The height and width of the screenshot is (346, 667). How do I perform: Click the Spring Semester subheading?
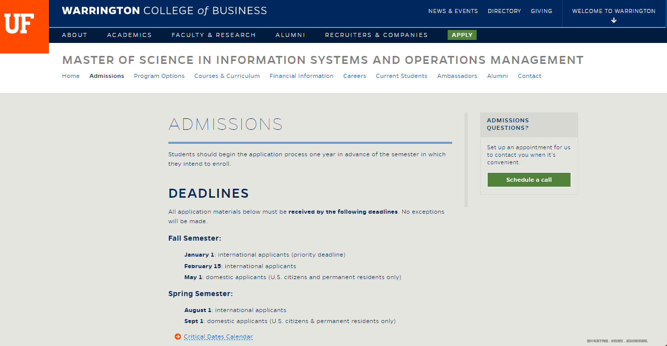pos(201,294)
